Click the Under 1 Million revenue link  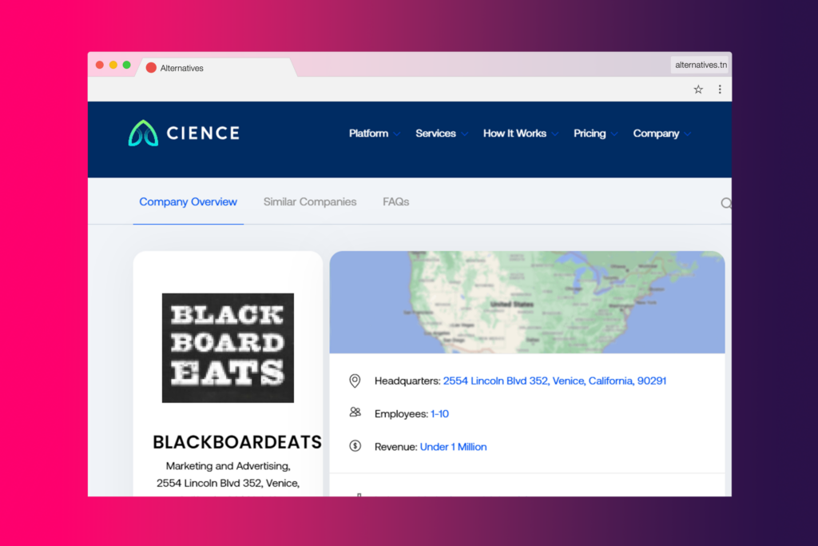click(454, 447)
